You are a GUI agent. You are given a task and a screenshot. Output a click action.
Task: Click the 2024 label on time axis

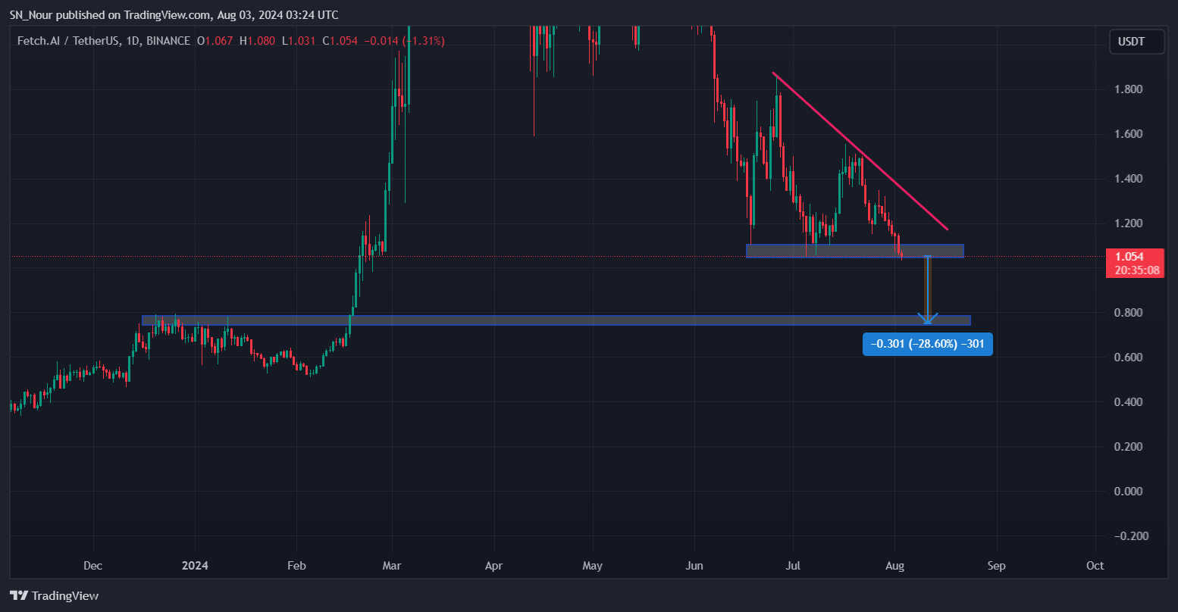195,566
